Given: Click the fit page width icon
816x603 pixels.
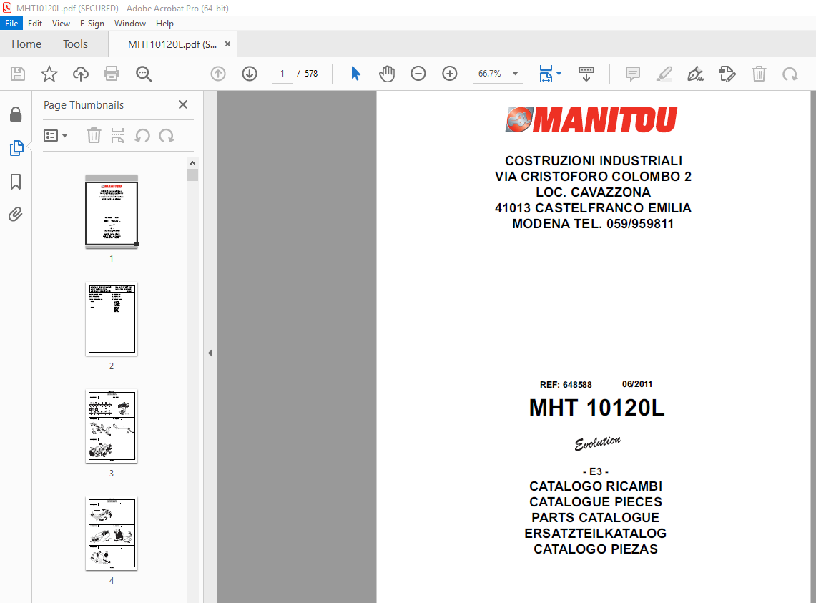Looking at the screenshot, I should [x=546, y=74].
